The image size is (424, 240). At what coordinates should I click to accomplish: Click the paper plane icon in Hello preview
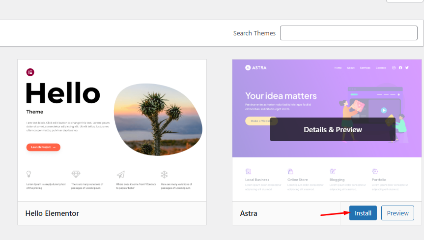[x=121, y=174]
